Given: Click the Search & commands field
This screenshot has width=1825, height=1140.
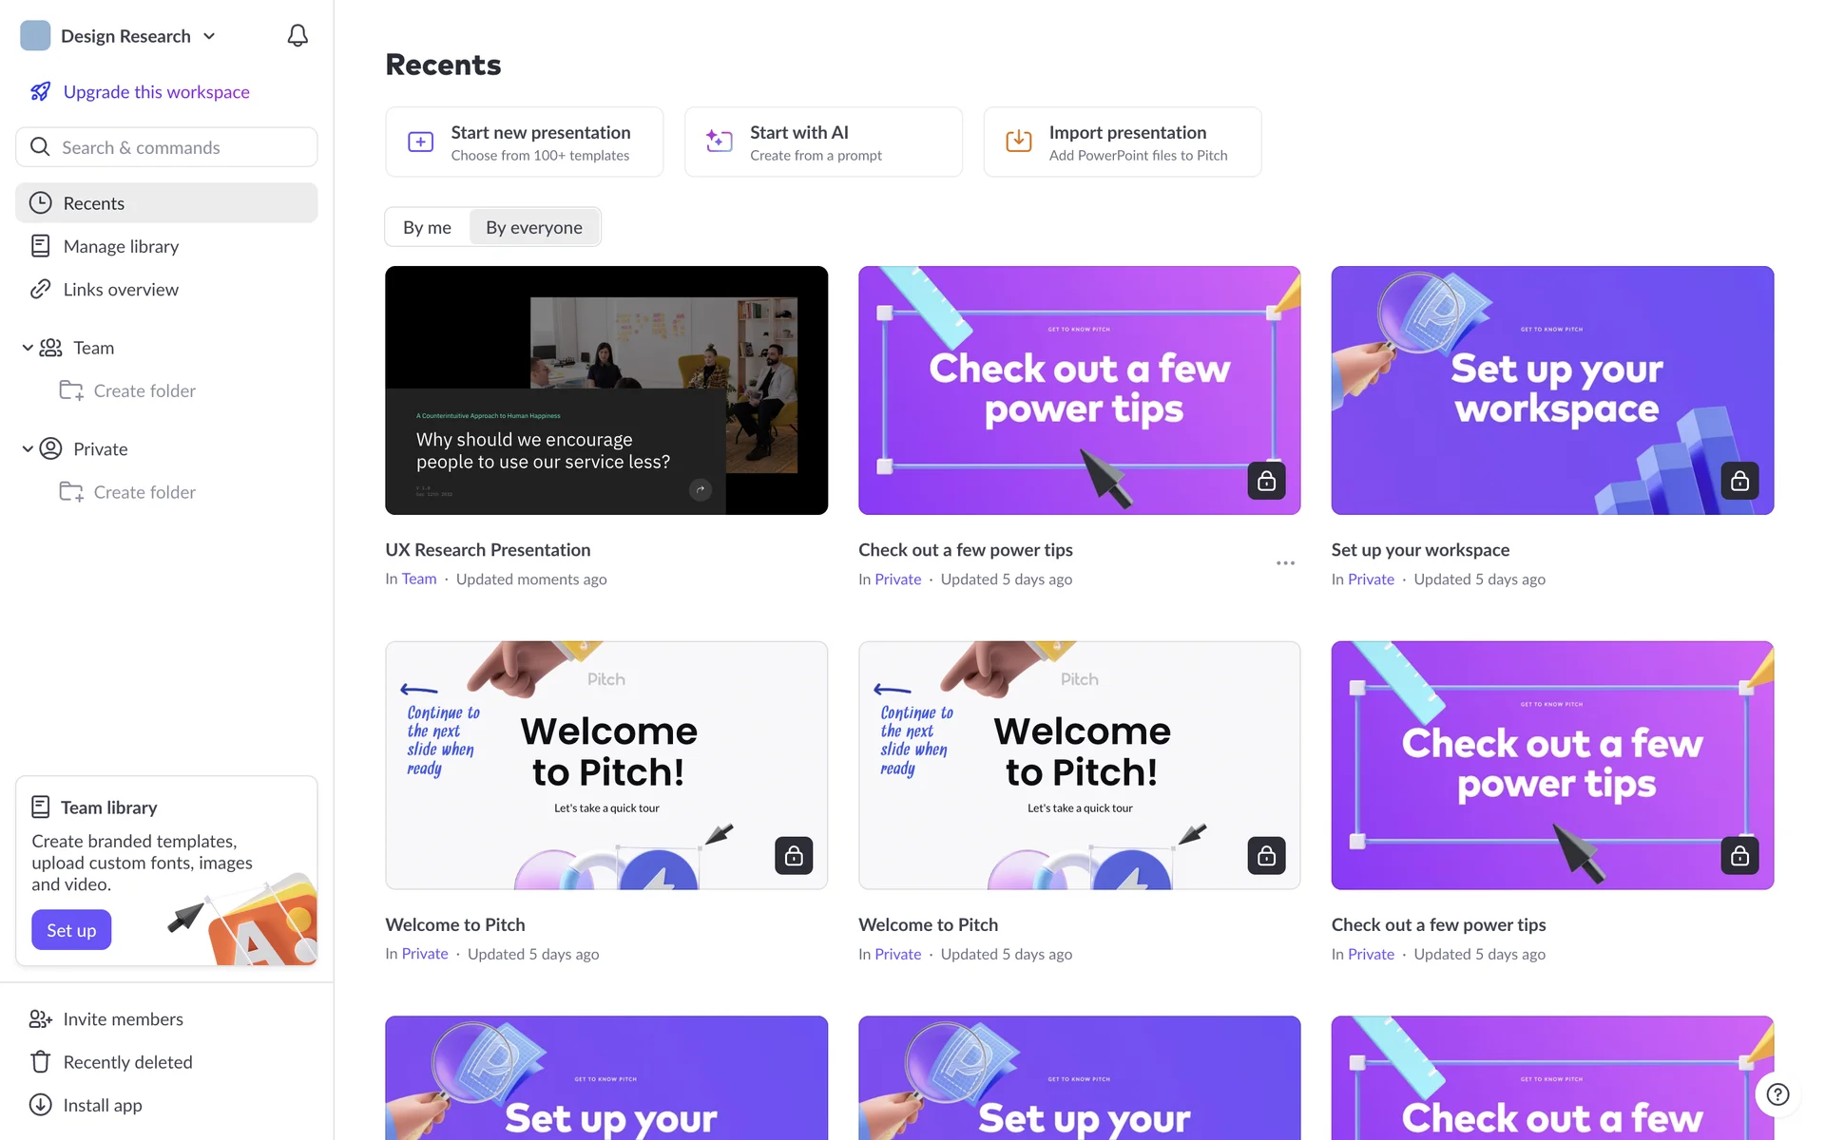Looking at the screenshot, I should pyautogui.click(x=166, y=147).
